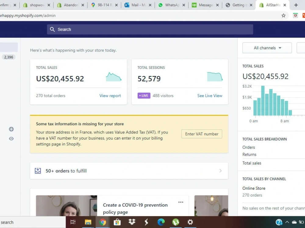Close the Getting started tab
This screenshot has width=305, height=228.
tap(251, 5)
